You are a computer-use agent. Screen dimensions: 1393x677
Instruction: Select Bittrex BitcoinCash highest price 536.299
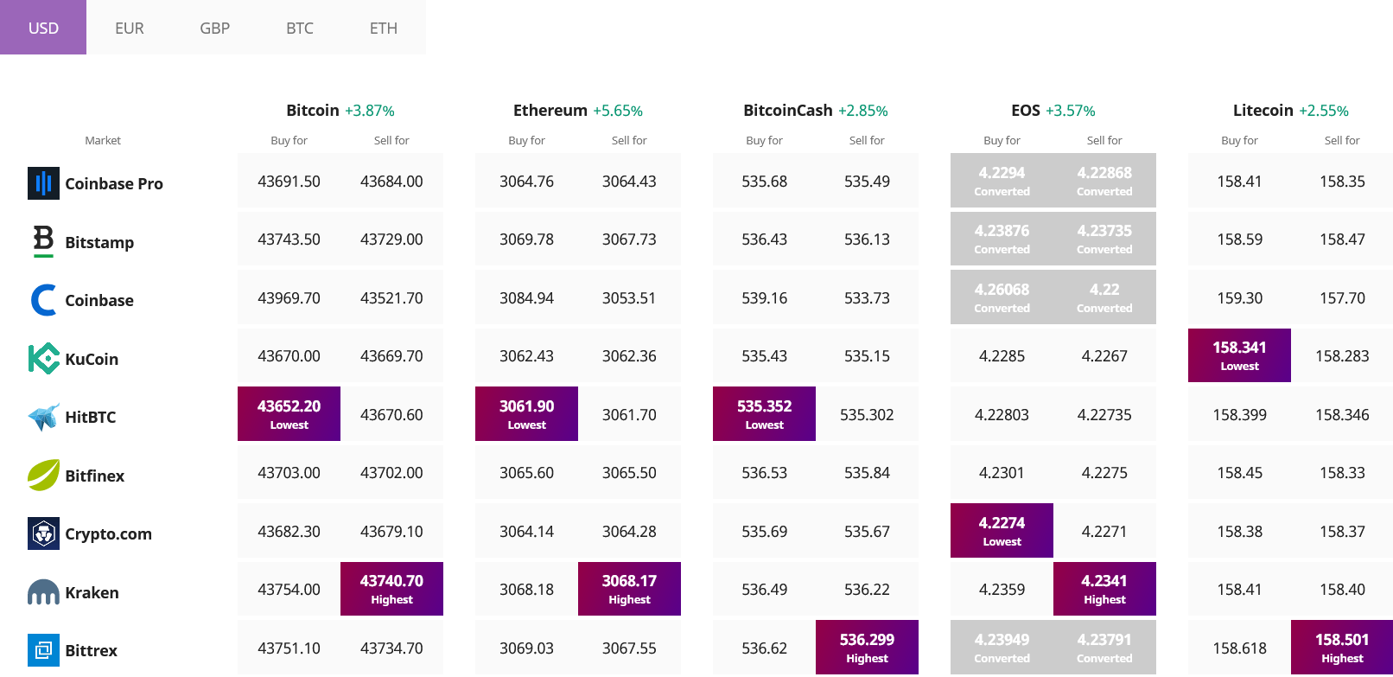(x=867, y=647)
